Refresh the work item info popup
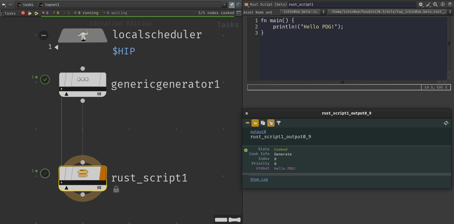 pyautogui.click(x=446, y=123)
